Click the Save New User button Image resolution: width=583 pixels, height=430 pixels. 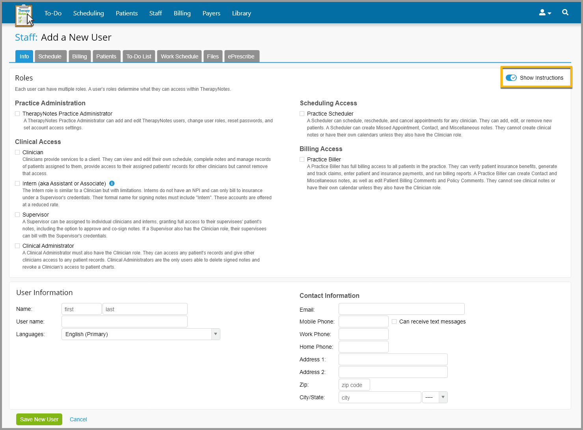(x=39, y=419)
